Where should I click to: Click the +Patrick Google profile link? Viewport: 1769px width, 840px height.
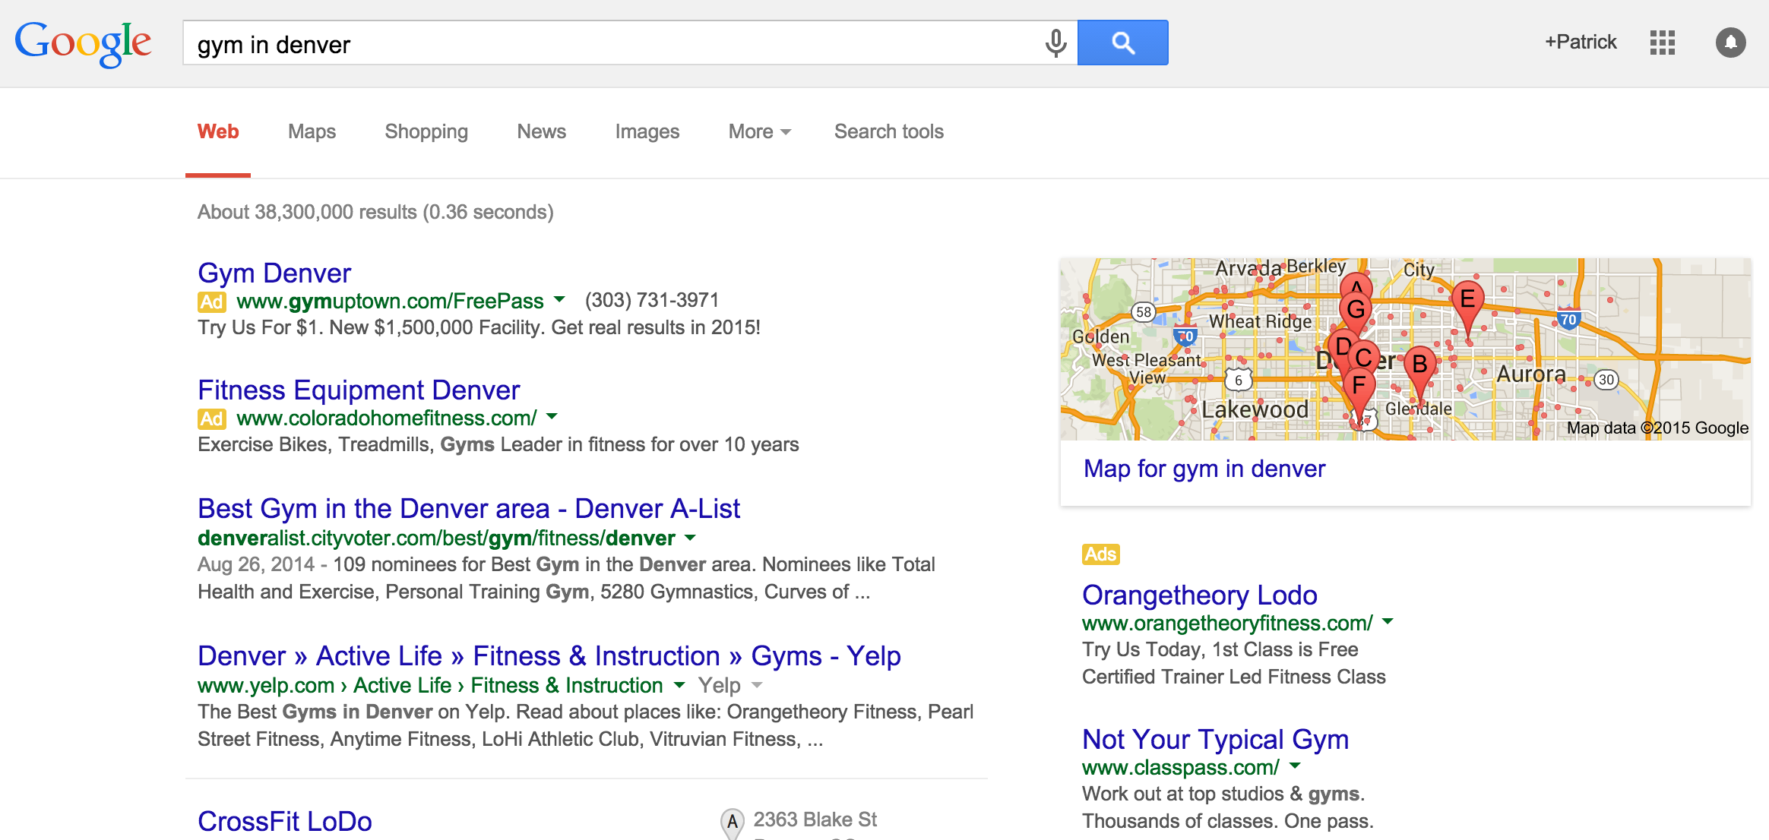[1578, 43]
